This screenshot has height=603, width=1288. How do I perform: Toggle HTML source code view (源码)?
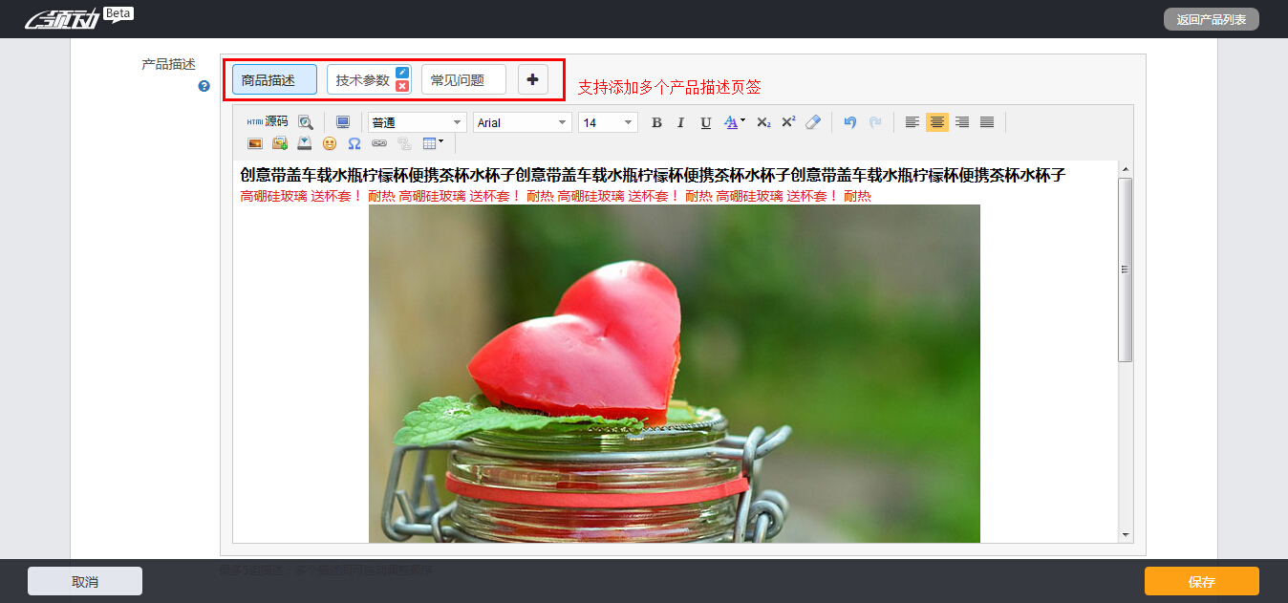point(267,122)
